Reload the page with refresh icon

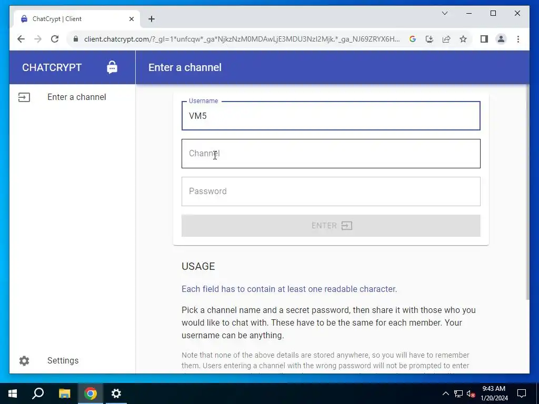(x=55, y=39)
